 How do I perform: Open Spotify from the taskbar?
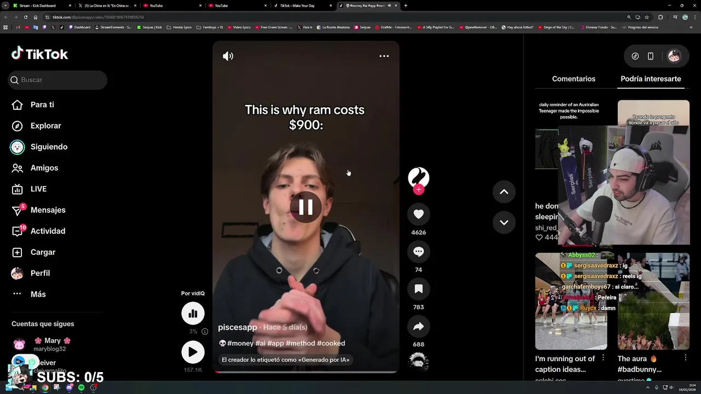81,387
